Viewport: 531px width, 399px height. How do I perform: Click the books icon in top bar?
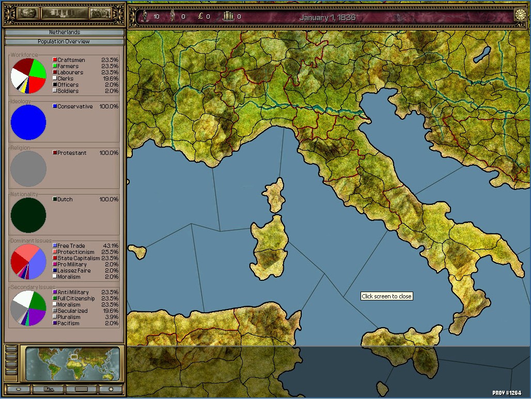point(228,17)
